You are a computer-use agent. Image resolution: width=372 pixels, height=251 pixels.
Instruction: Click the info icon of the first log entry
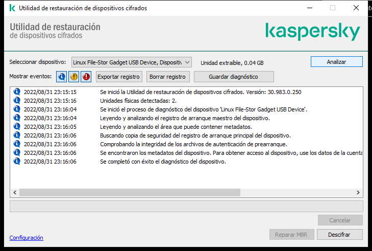click(17, 92)
